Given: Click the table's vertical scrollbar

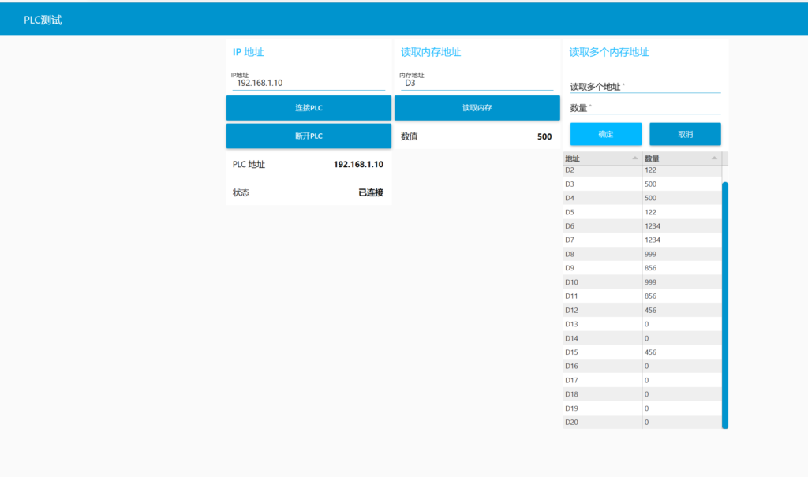Looking at the screenshot, I should [724, 304].
